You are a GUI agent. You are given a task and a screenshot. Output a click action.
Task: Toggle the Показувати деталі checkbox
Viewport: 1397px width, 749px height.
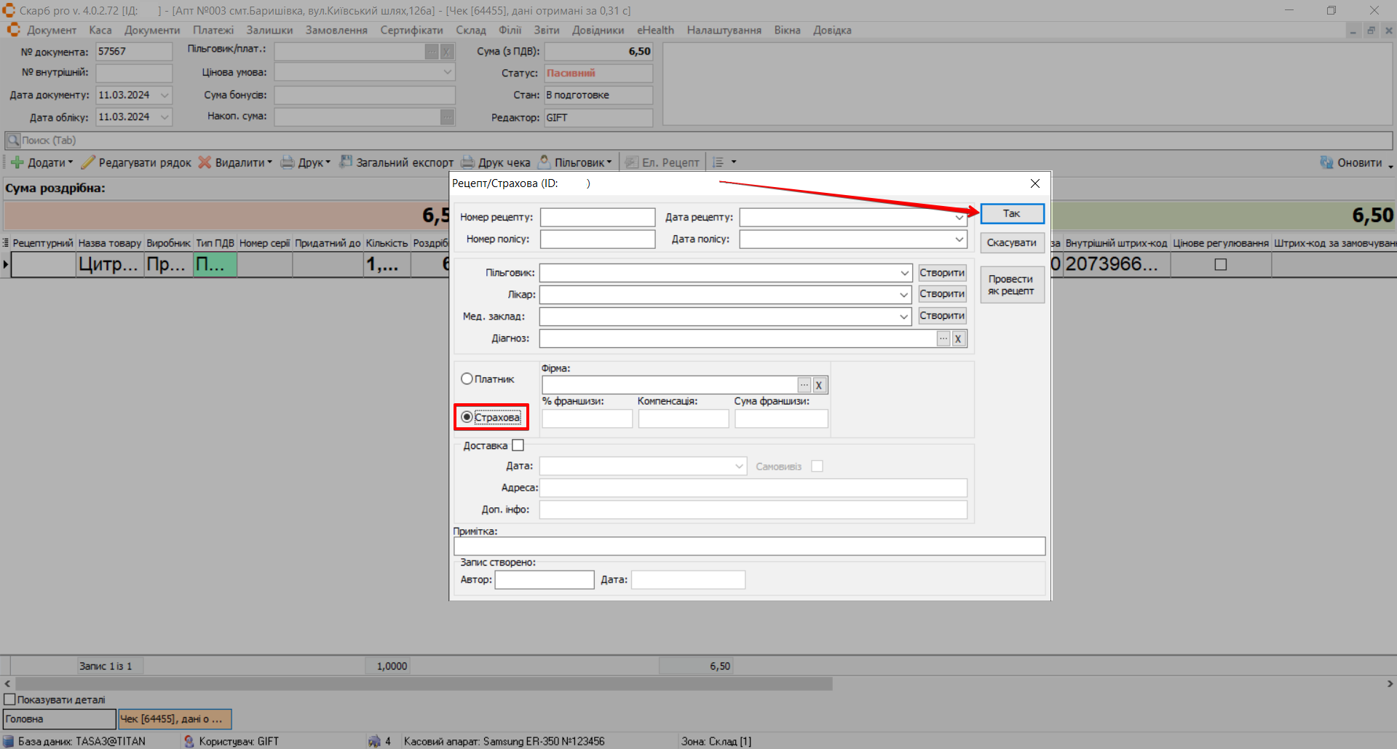(x=10, y=700)
